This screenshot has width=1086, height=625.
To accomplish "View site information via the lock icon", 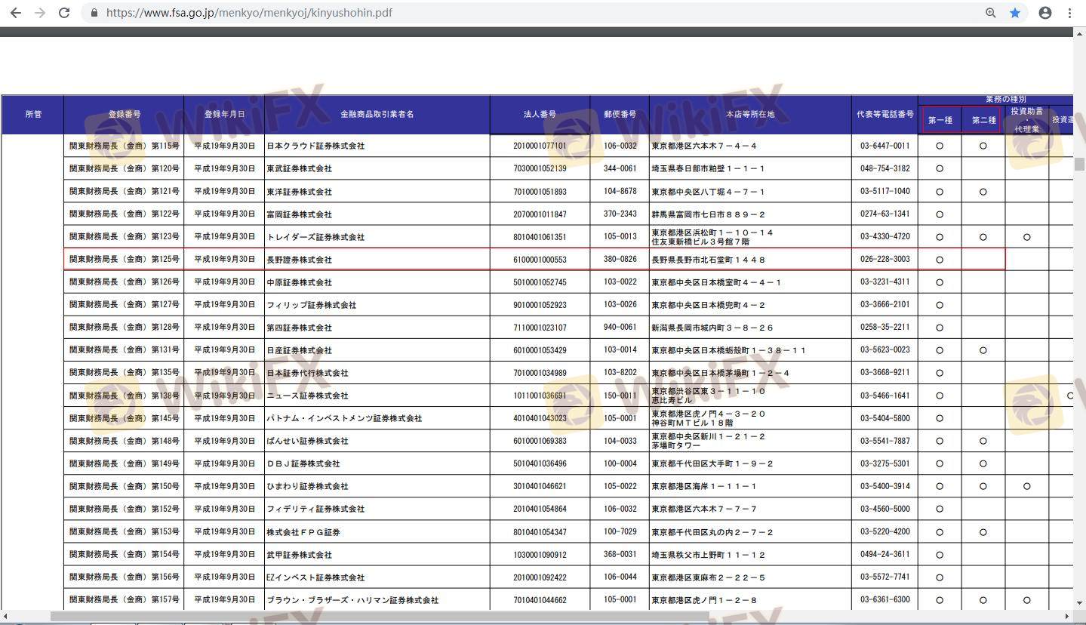I will point(94,13).
